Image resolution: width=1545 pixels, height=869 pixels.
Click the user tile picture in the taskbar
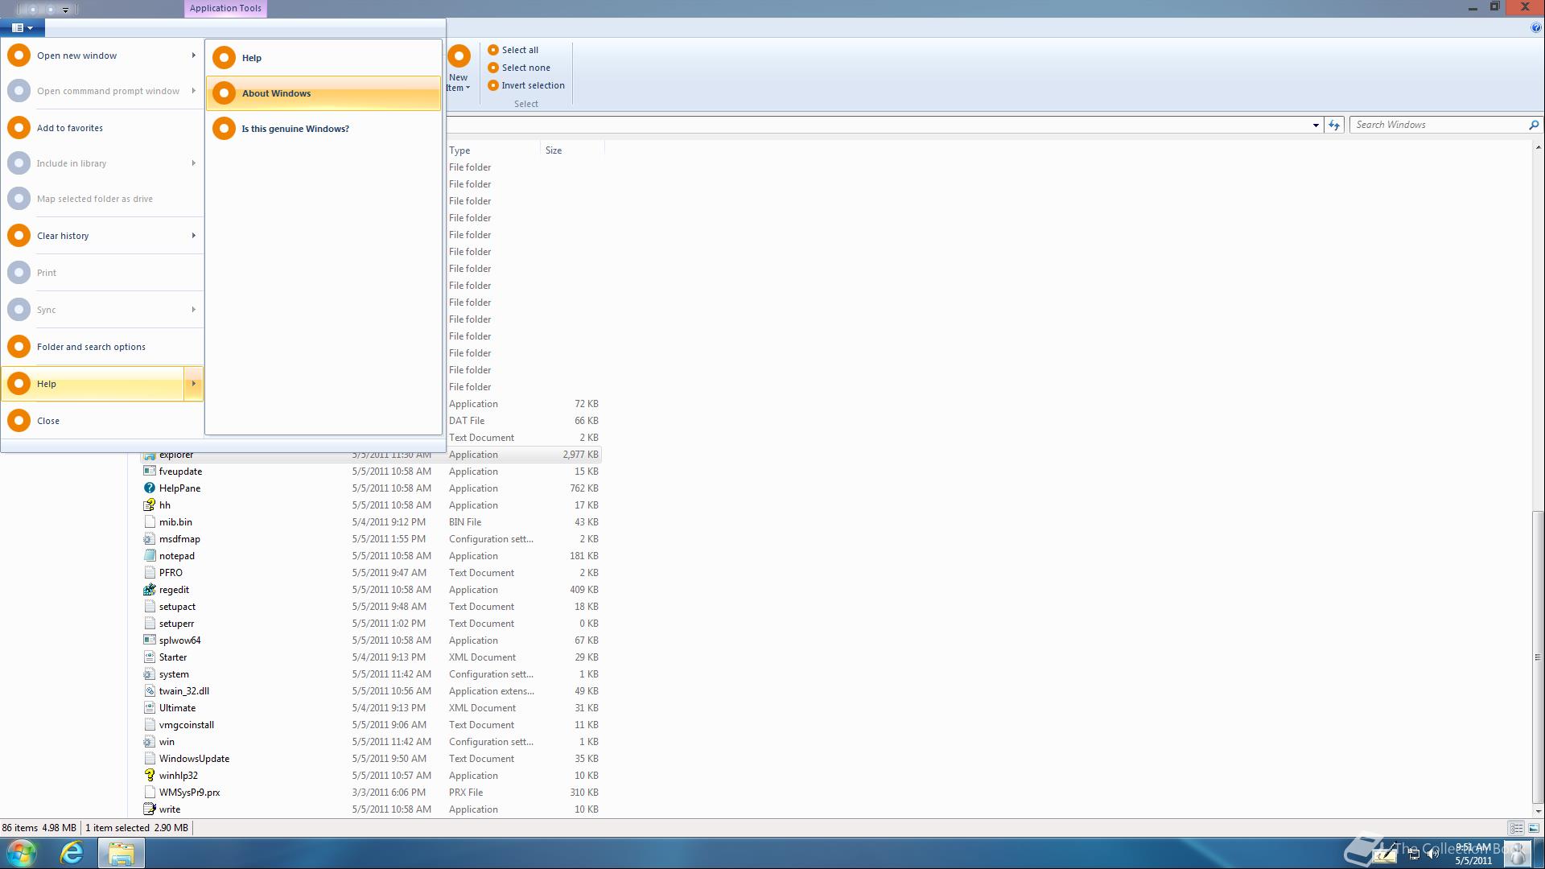1517,853
